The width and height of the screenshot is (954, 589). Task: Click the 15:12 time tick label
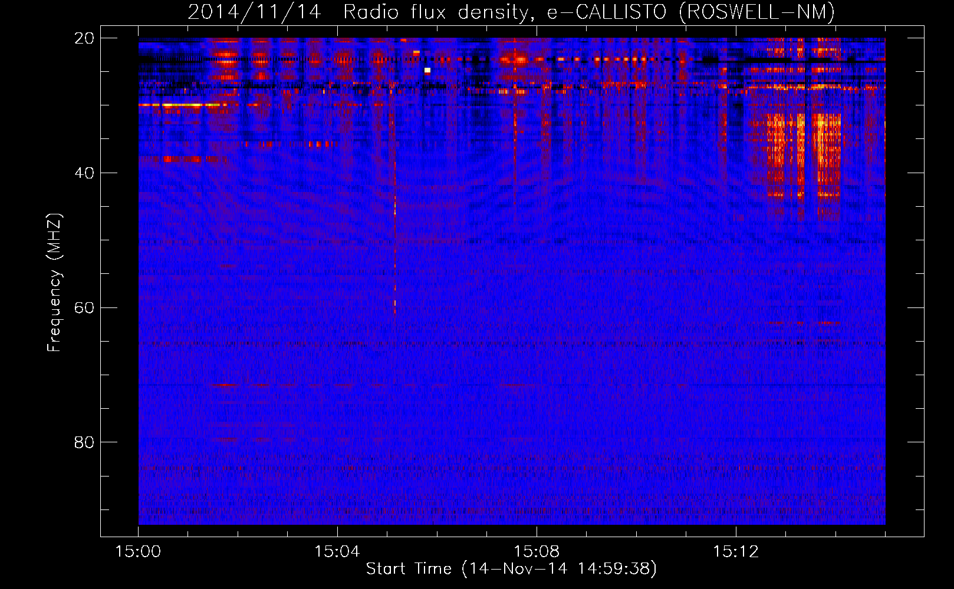[736, 552]
